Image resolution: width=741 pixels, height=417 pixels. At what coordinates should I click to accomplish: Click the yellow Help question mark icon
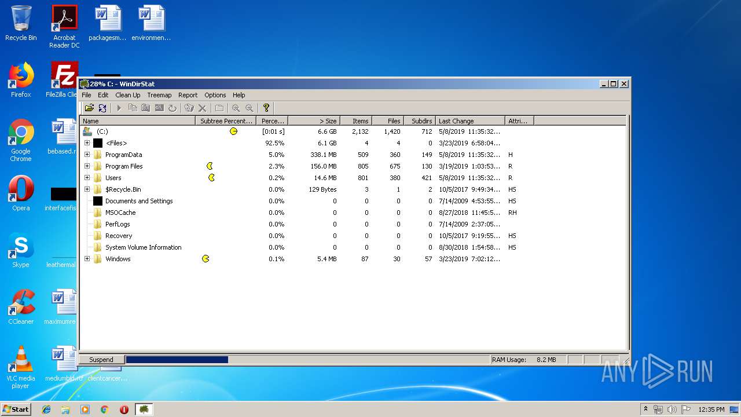[266, 108]
